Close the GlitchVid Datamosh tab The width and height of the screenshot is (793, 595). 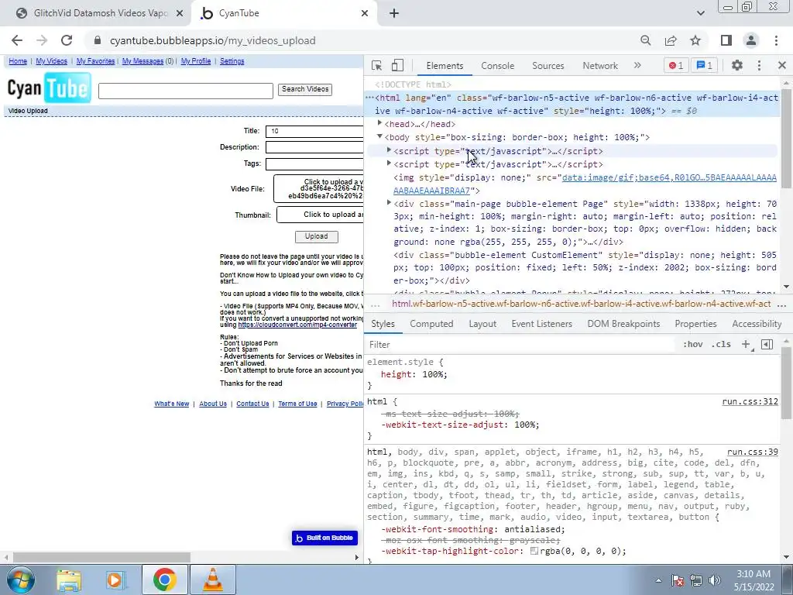coord(180,13)
